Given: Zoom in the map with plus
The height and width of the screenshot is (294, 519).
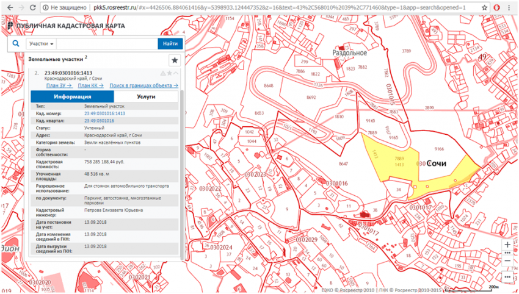Looking at the screenshot, I should pyautogui.click(x=508, y=245).
